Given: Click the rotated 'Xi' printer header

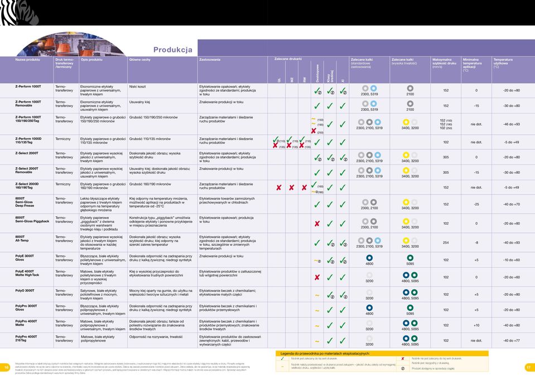Looking at the screenshot, I should point(343,80).
